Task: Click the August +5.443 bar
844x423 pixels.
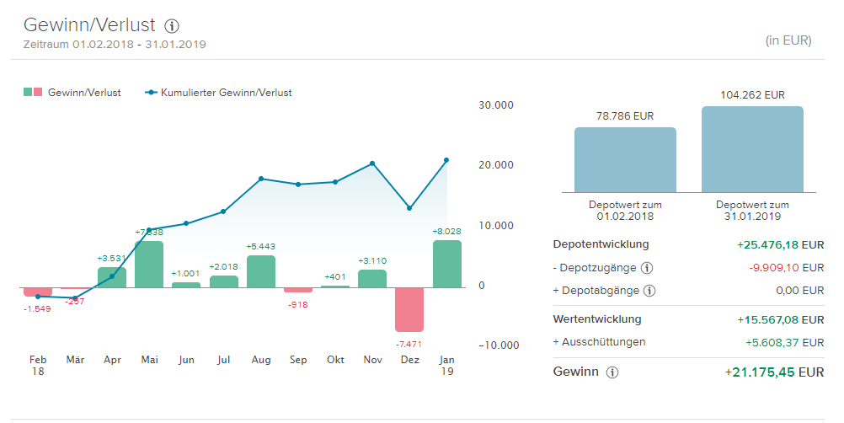Action: pos(261,271)
